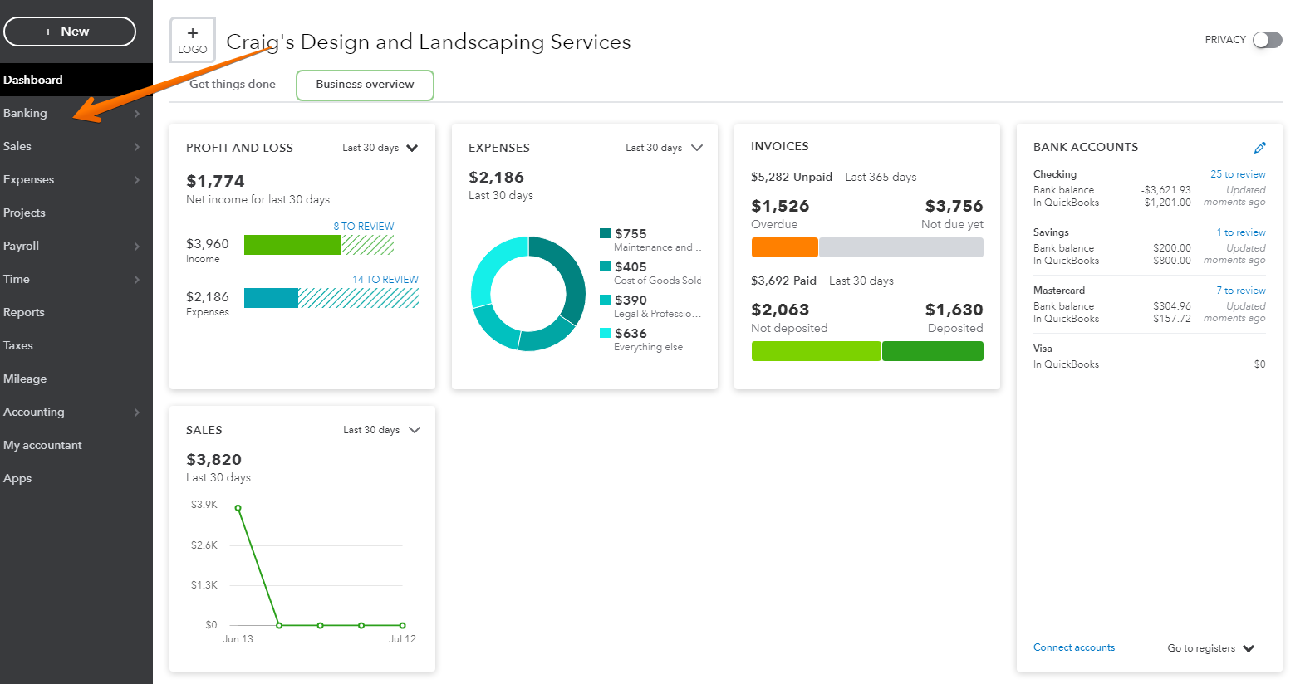Open Projects in the sidebar
The width and height of the screenshot is (1315, 684).
76,213
